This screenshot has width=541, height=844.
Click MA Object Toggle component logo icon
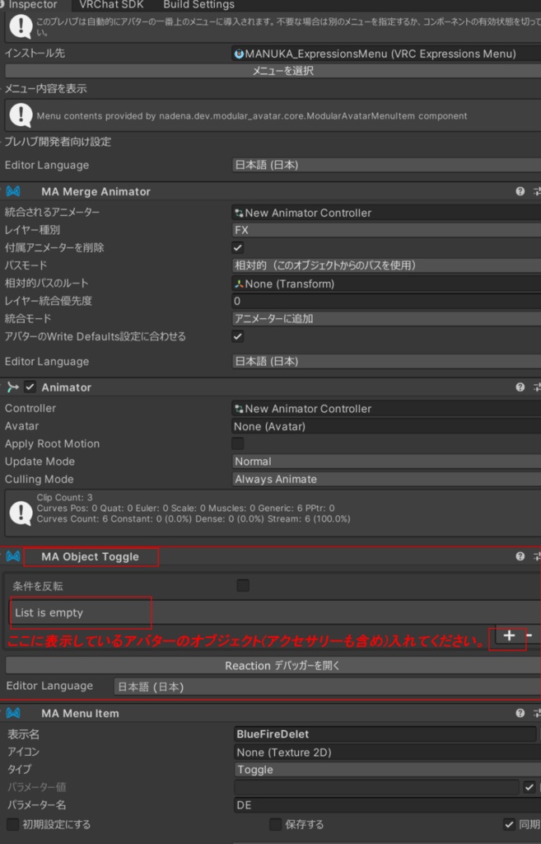13,556
